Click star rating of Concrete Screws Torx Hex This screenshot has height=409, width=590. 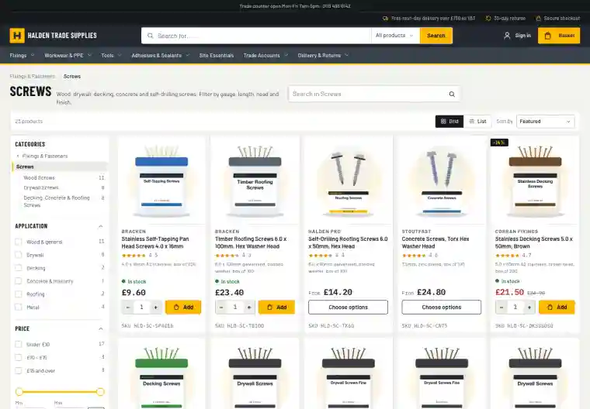tap(414, 256)
